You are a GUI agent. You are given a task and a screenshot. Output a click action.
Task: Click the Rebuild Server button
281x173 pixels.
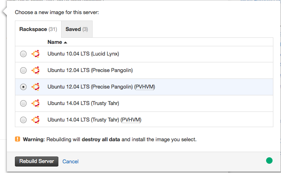[x=37, y=161]
